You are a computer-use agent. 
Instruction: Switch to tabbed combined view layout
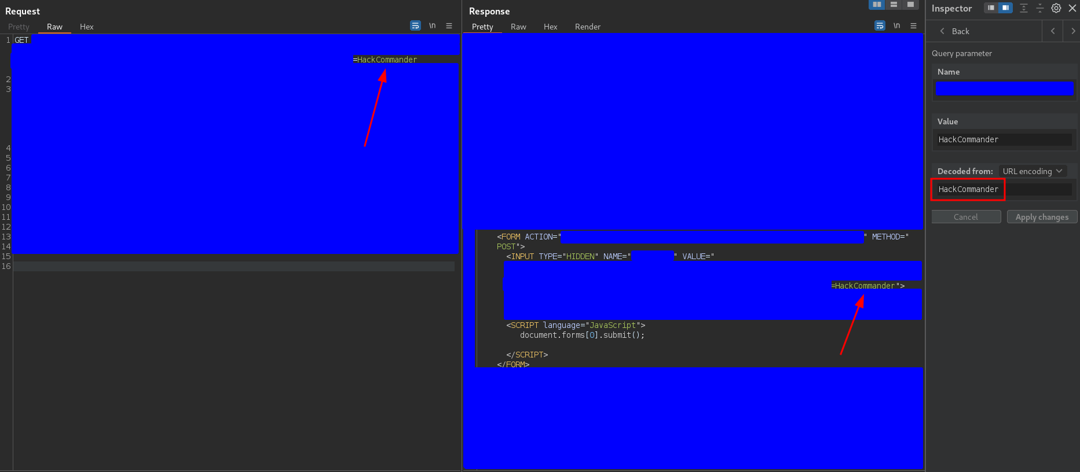tap(911, 5)
